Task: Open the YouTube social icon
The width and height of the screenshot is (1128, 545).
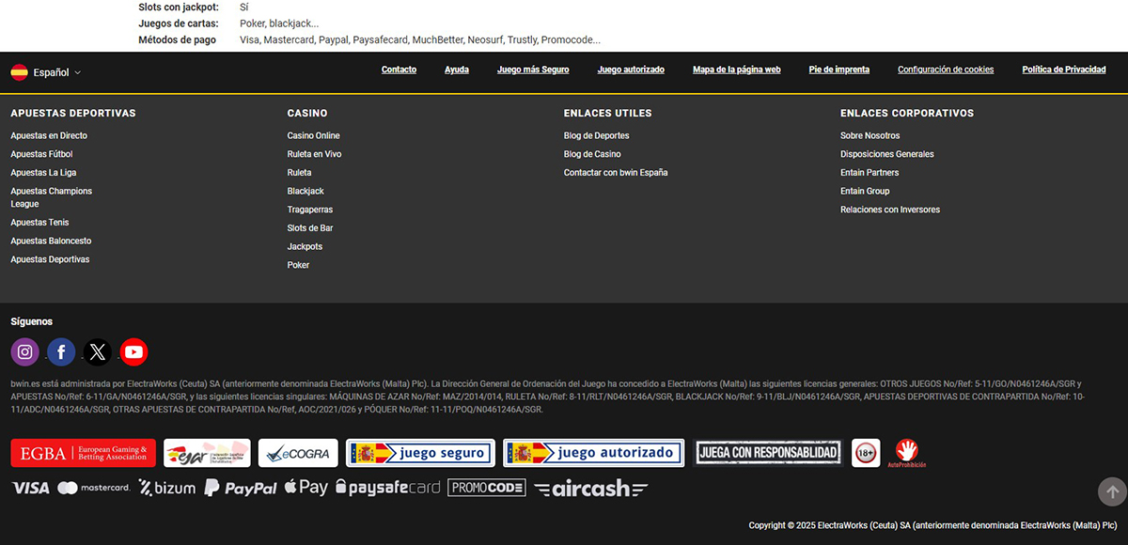Action: pos(133,352)
